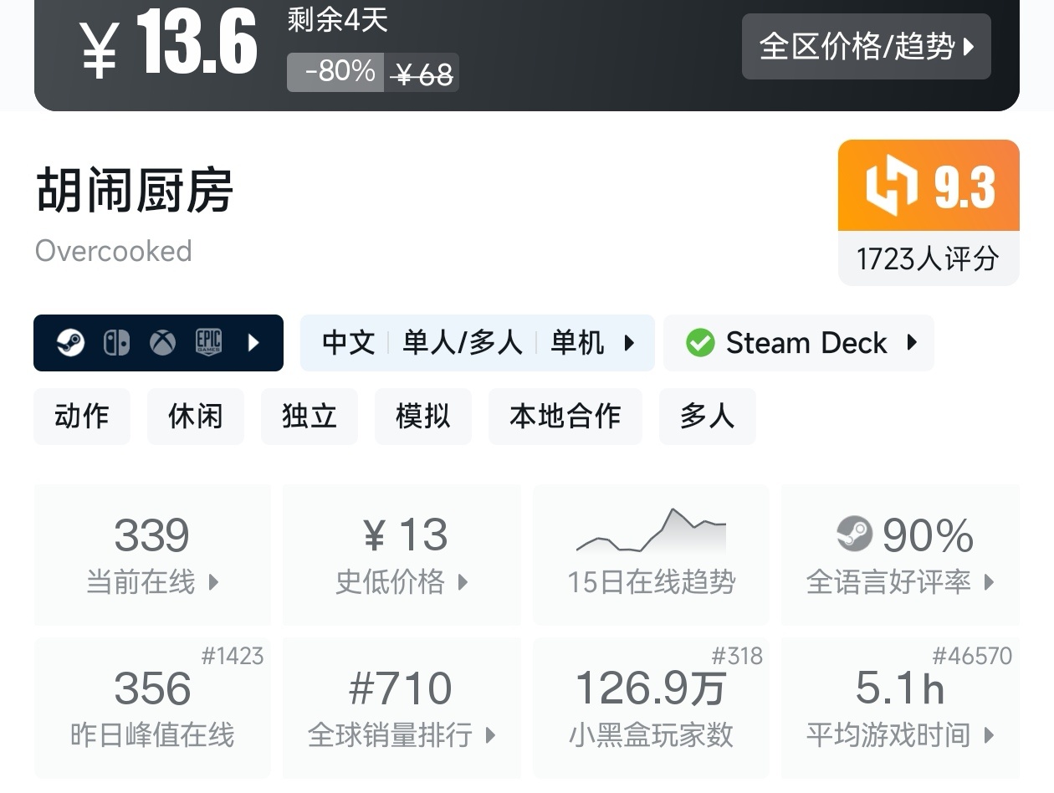The height and width of the screenshot is (793, 1054).
Task: Select the 休闲 genre tag
Action: pos(196,416)
